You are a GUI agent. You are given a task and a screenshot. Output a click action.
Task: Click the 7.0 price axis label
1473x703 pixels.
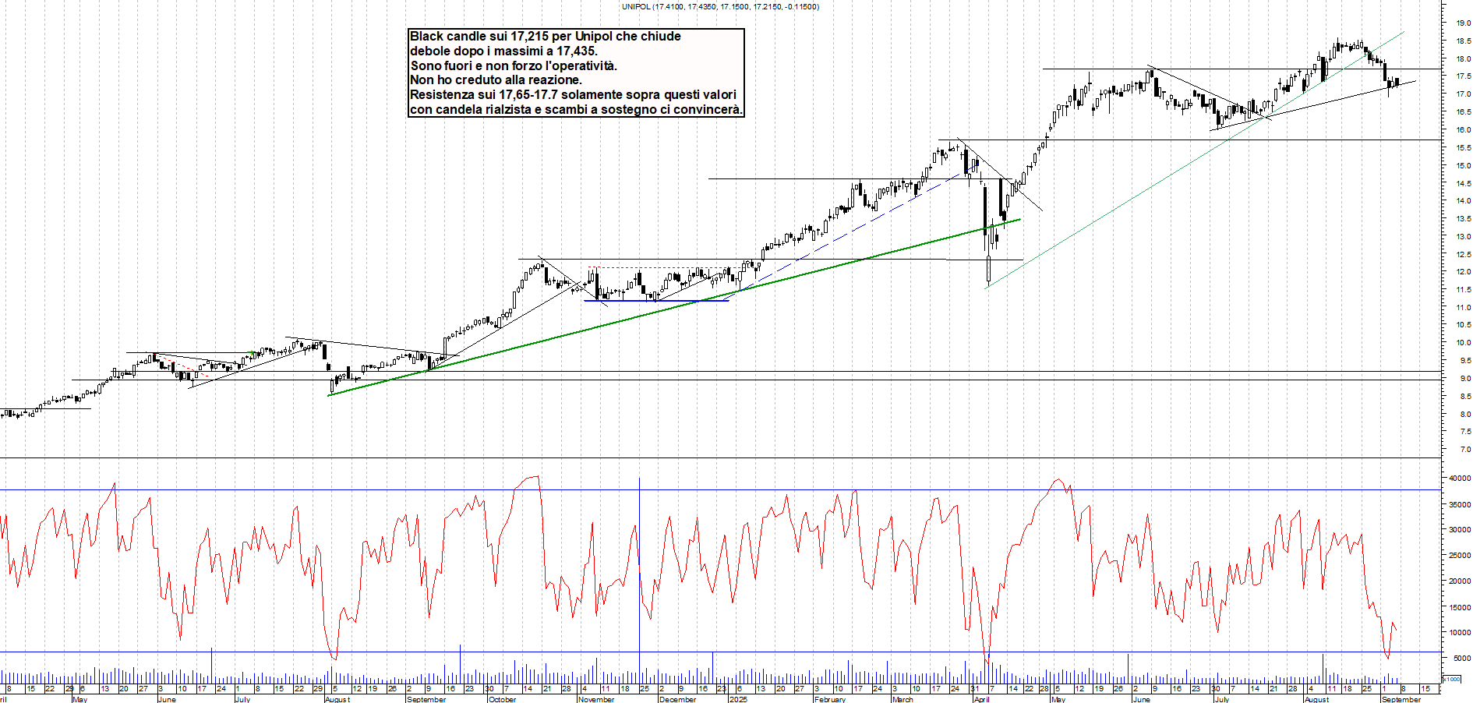pos(1464,450)
